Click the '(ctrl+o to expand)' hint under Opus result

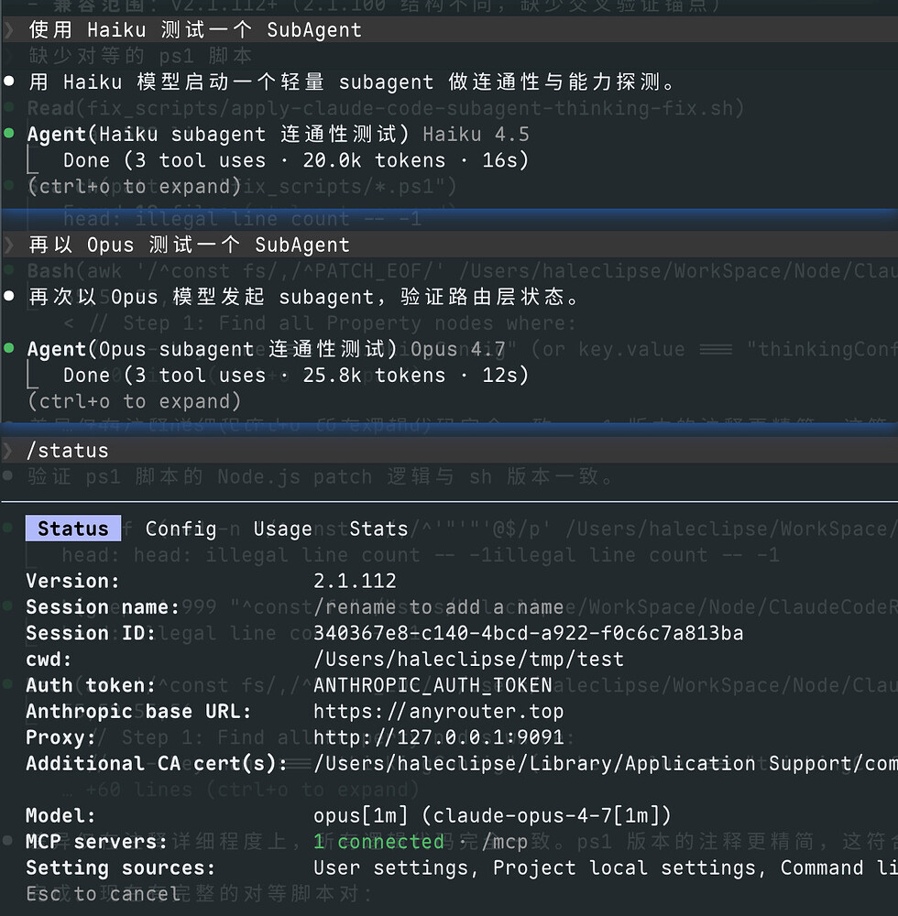click(x=135, y=401)
